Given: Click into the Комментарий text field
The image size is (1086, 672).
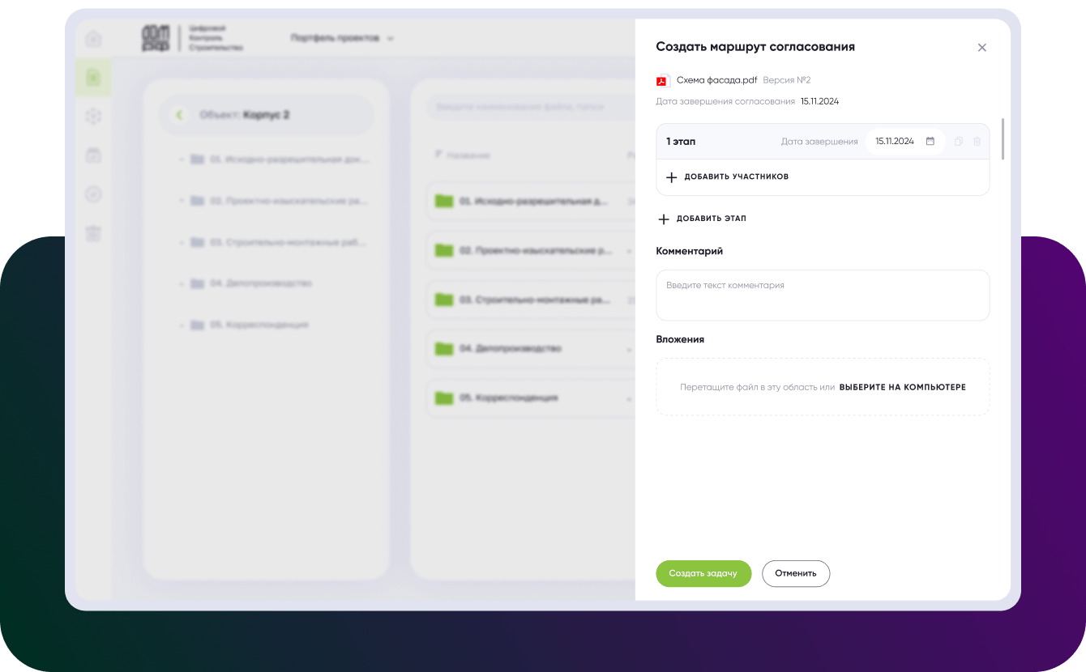Looking at the screenshot, I should point(822,295).
